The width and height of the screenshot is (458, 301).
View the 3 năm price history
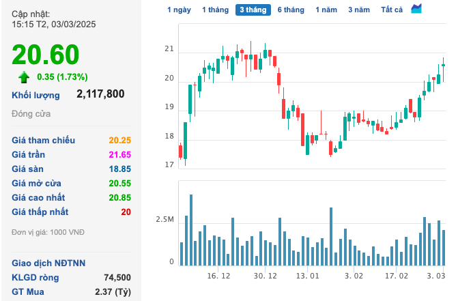(x=359, y=10)
